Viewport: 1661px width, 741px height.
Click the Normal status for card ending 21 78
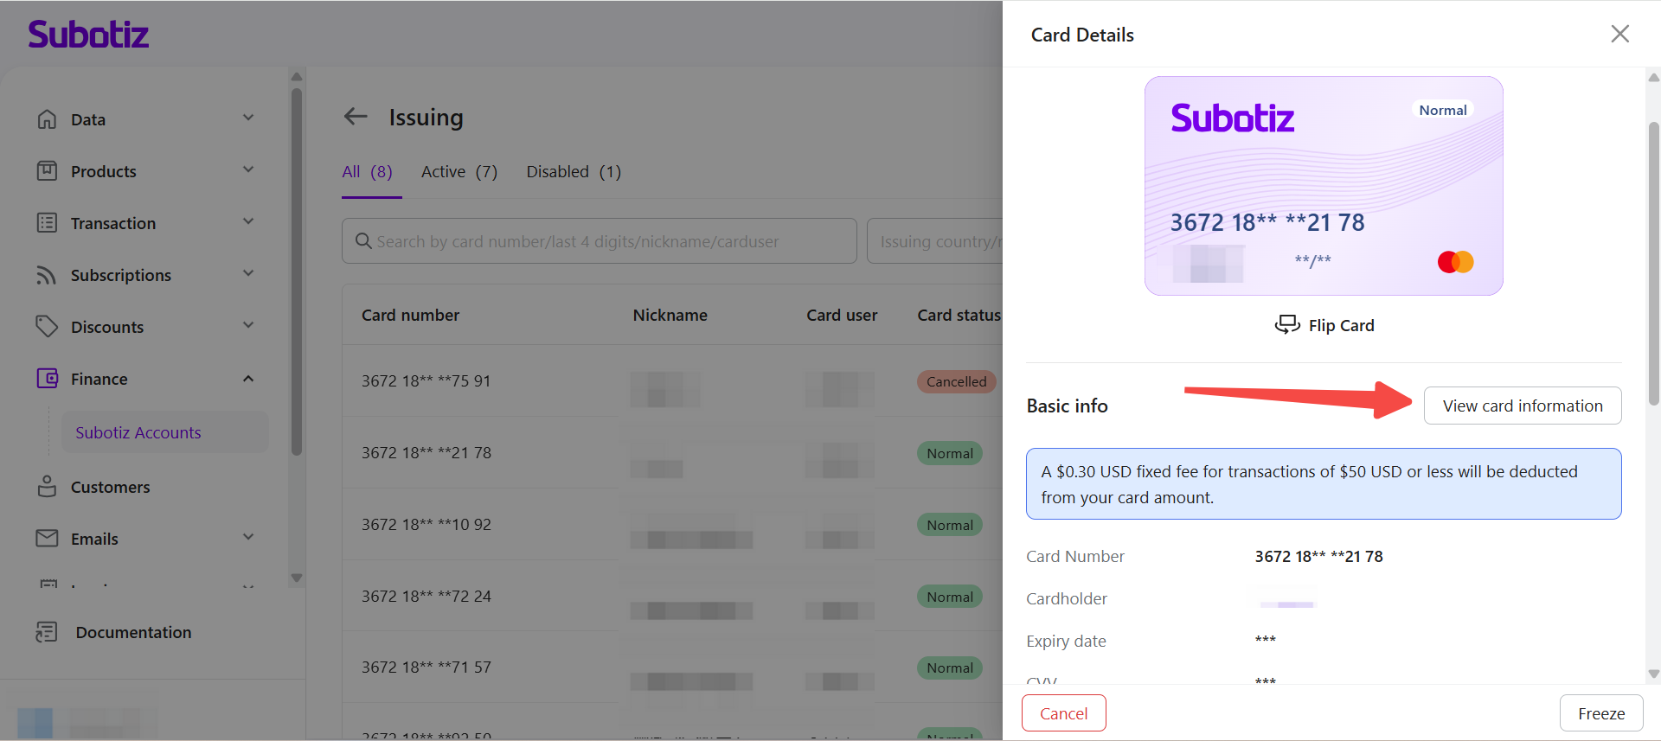(950, 453)
